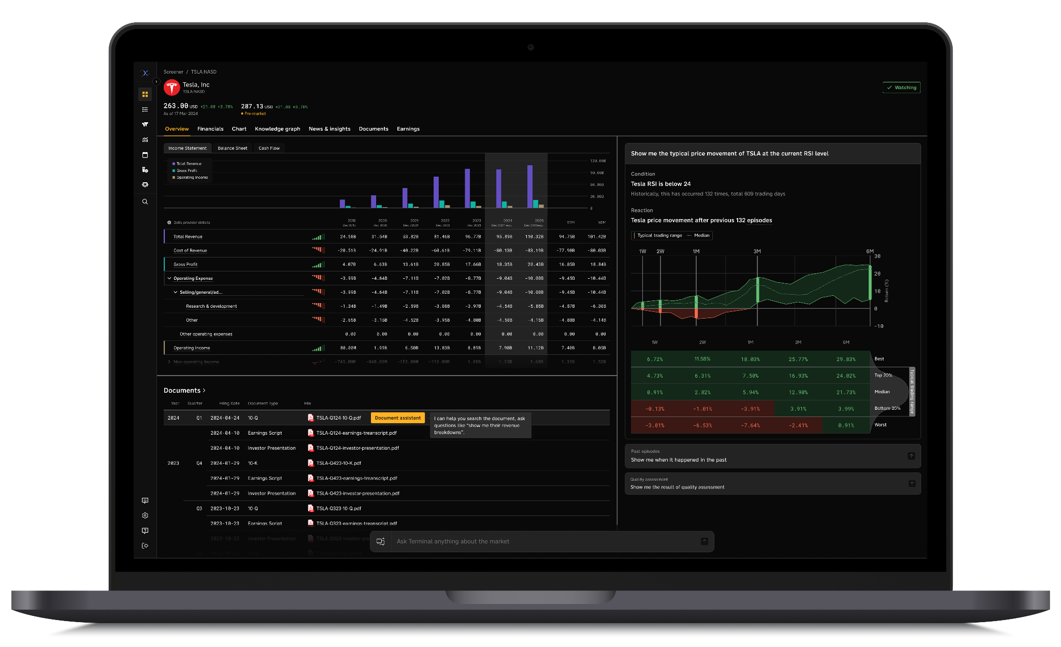
Task: Switch to the Documents tab
Action: 374,129
